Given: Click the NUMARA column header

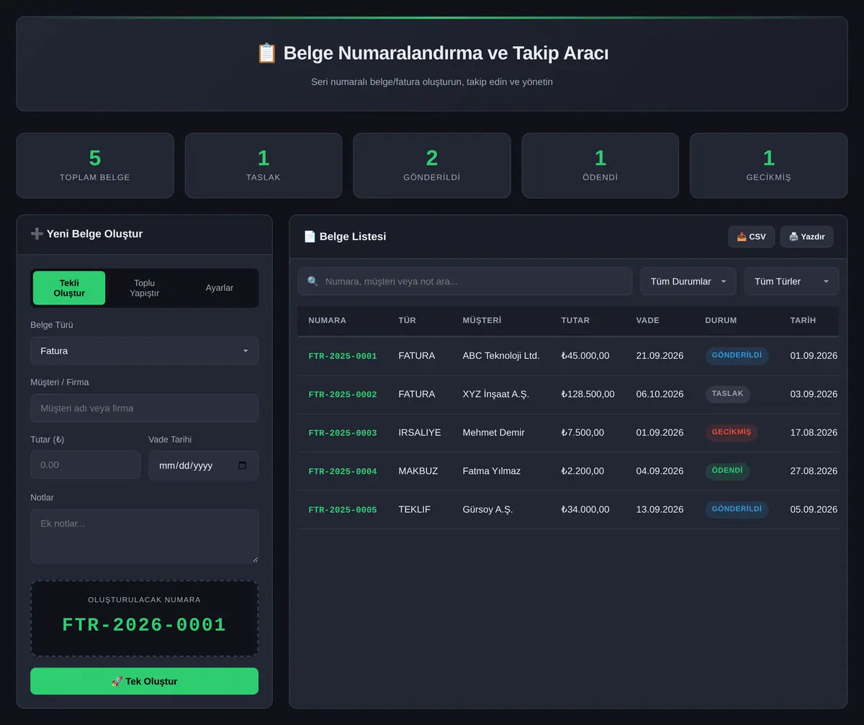Looking at the screenshot, I should click(x=327, y=320).
